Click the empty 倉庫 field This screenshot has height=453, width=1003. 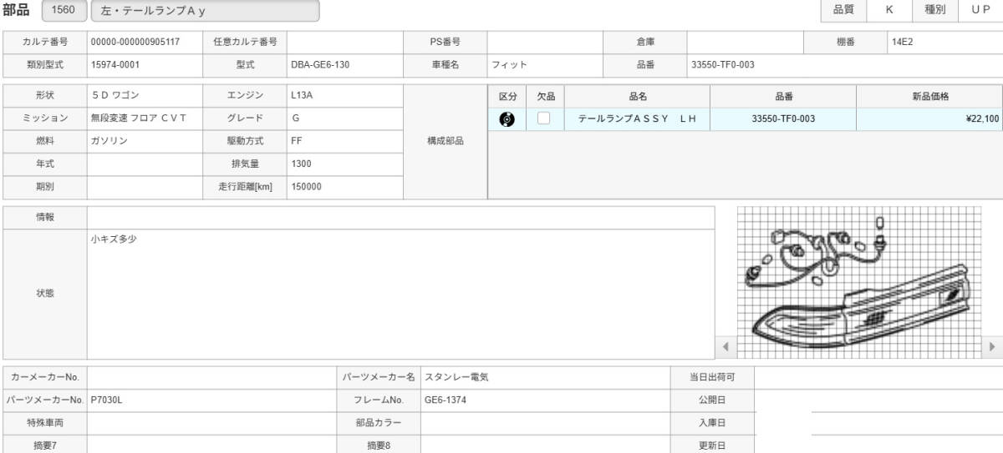[745, 41]
